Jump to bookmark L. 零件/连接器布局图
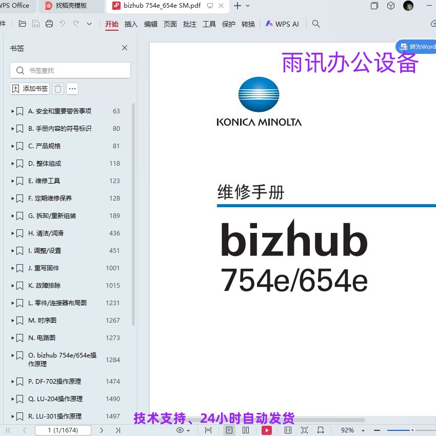Screen dimensions: 436x436 pyautogui.click(x=57, y=303)
